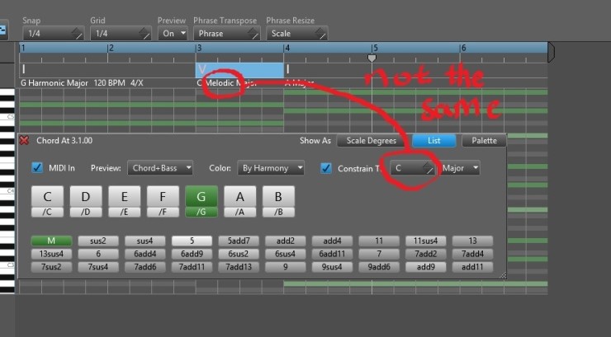
Task: Select the A root note button
Action: point(240,197)
